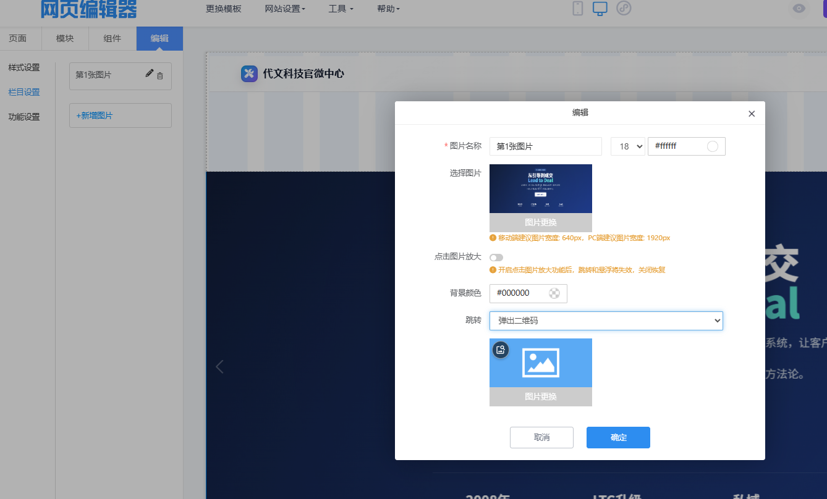The width and height of the screenshot is (827, 499).
Task: Switch to the 组件 tab
Action: [x=112, y=38]
